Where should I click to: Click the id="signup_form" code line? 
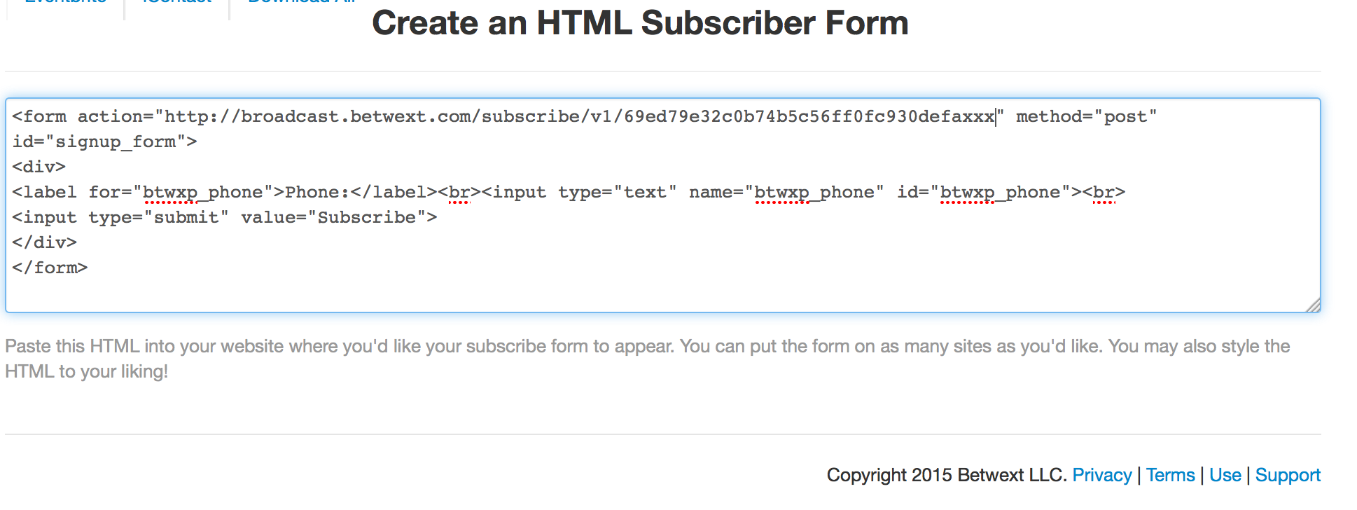104,142
